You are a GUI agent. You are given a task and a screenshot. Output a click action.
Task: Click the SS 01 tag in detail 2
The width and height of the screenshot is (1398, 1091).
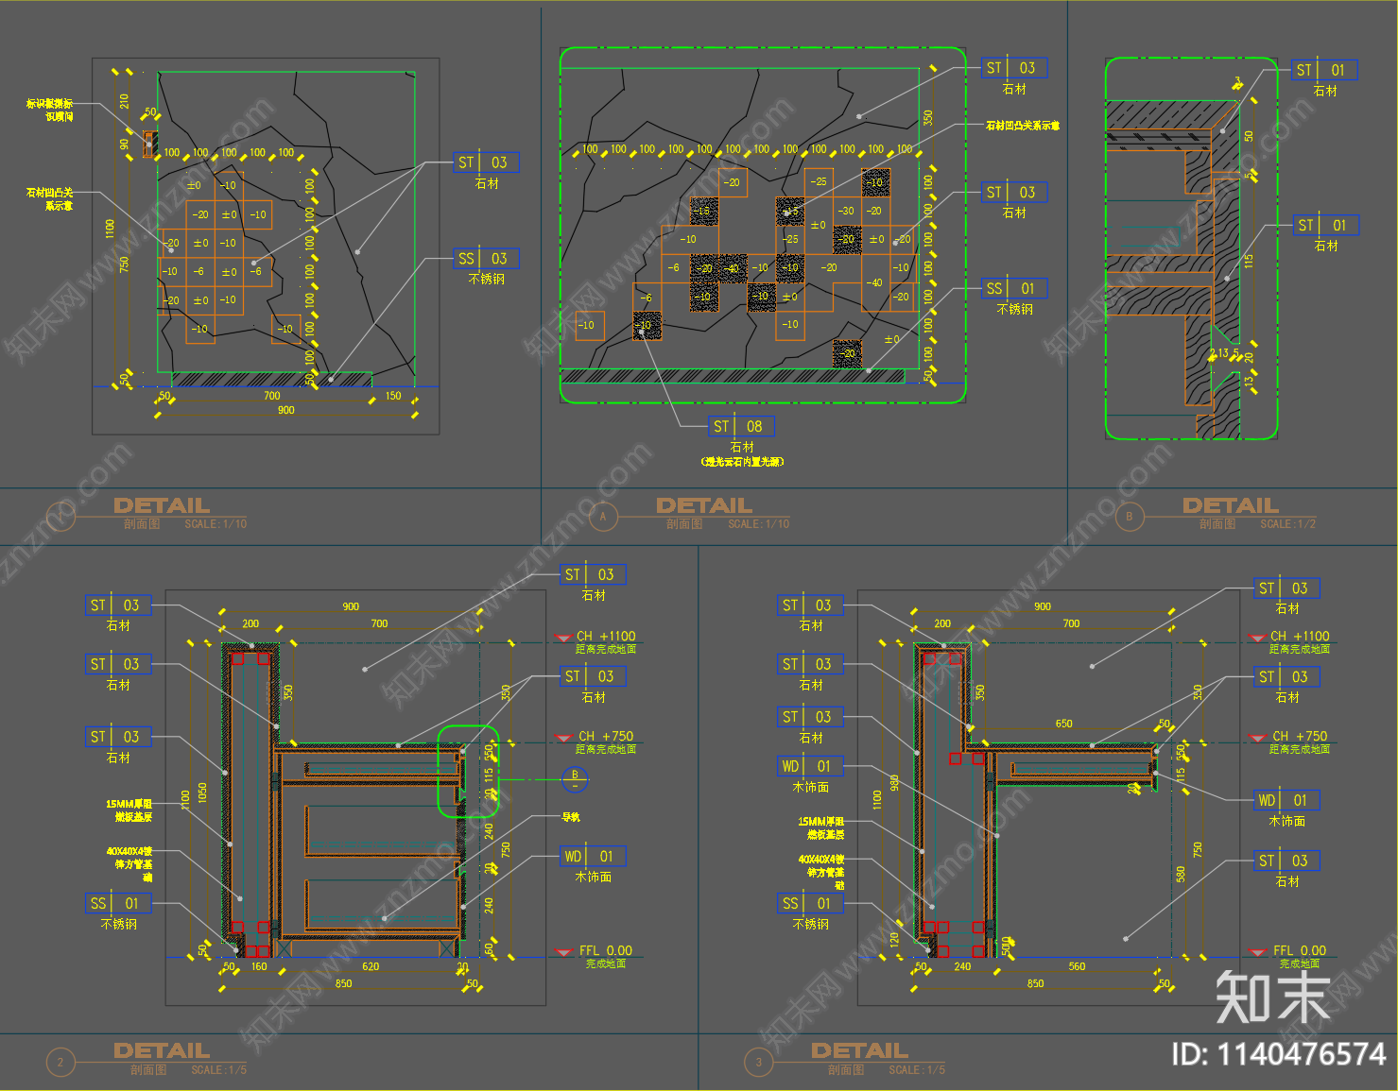tap(118, 903)
